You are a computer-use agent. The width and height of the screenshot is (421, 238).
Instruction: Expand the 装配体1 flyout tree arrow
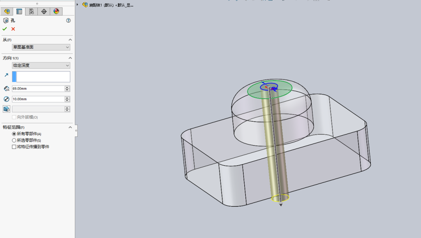click(x=77, y=5)
